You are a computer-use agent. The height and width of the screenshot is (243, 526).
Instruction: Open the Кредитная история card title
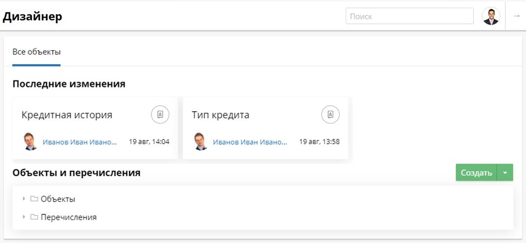click(x=67, y=114)
